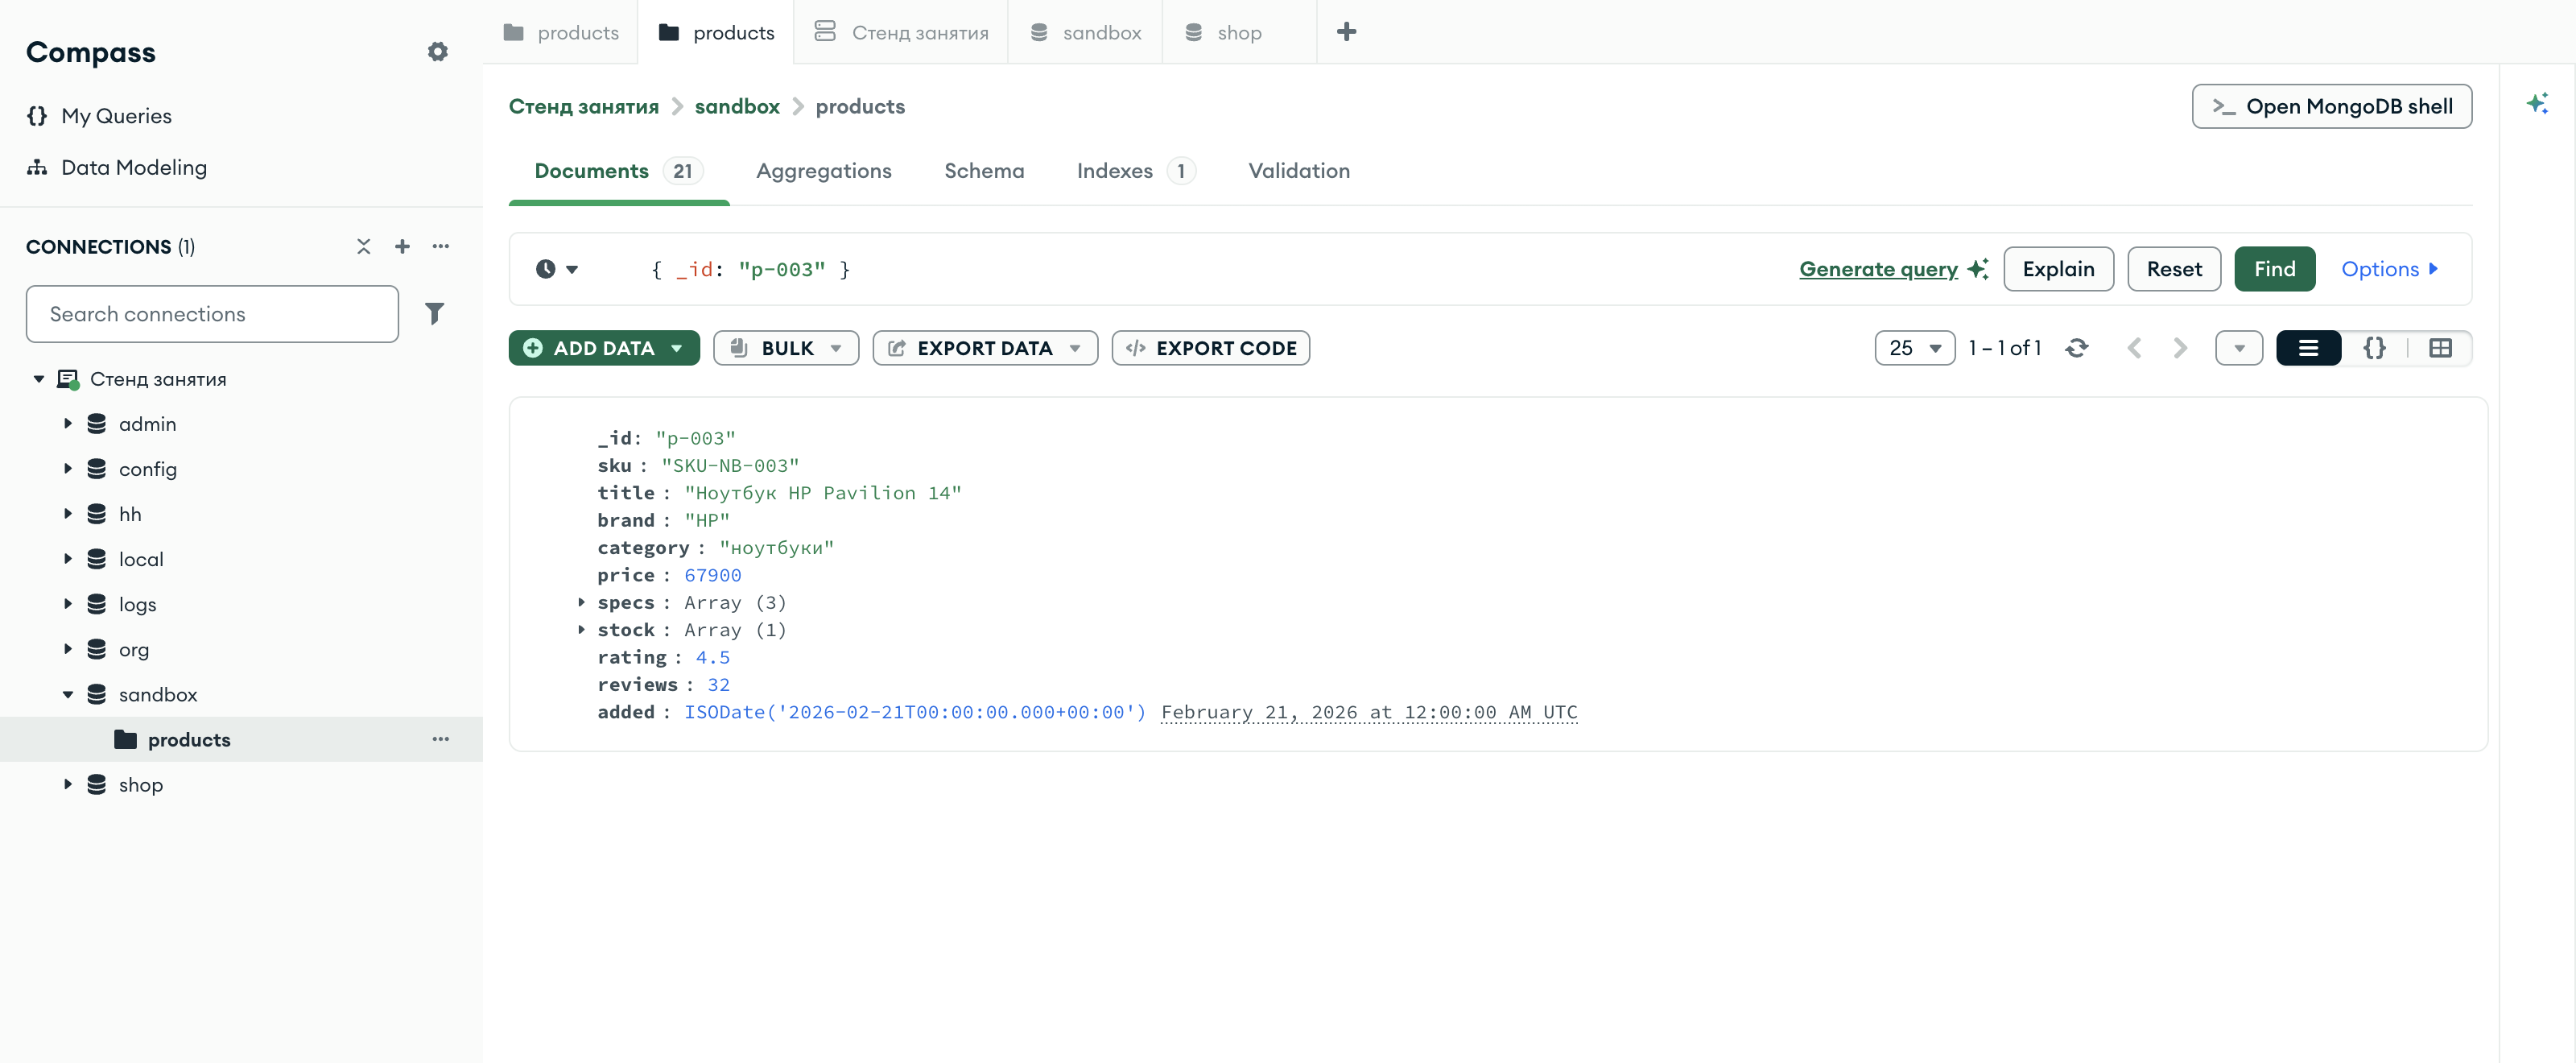Focus the Search connections field
The image size is (2576, 1063).
pyautogui.click(x=212, y=314)
